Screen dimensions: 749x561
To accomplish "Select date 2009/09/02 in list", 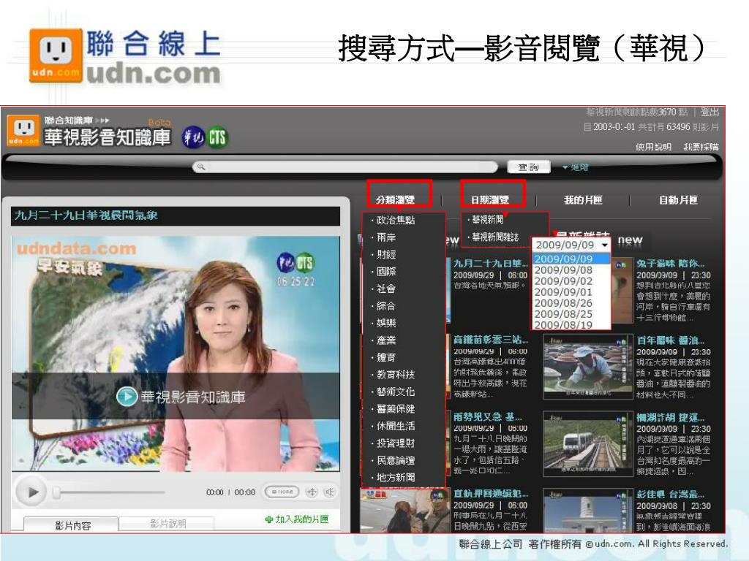I will click(571, 281).
